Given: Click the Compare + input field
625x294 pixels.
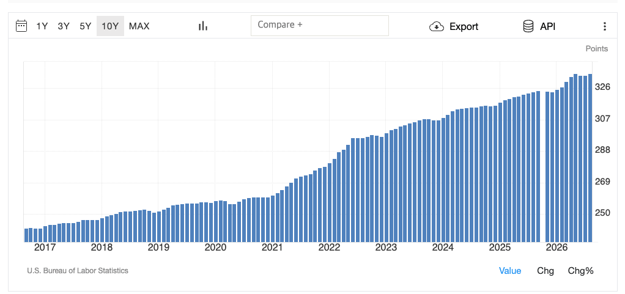Looking at the screenshot, I should point(320,26).
